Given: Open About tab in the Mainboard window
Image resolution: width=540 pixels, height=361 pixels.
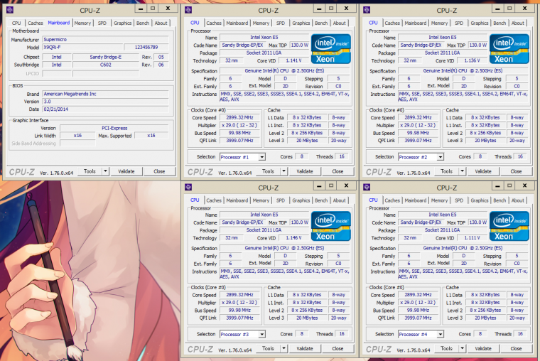Looking at the screenshot, I should 161,23.
